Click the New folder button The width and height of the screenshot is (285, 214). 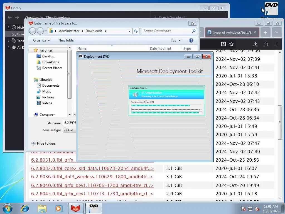(67, 40)
